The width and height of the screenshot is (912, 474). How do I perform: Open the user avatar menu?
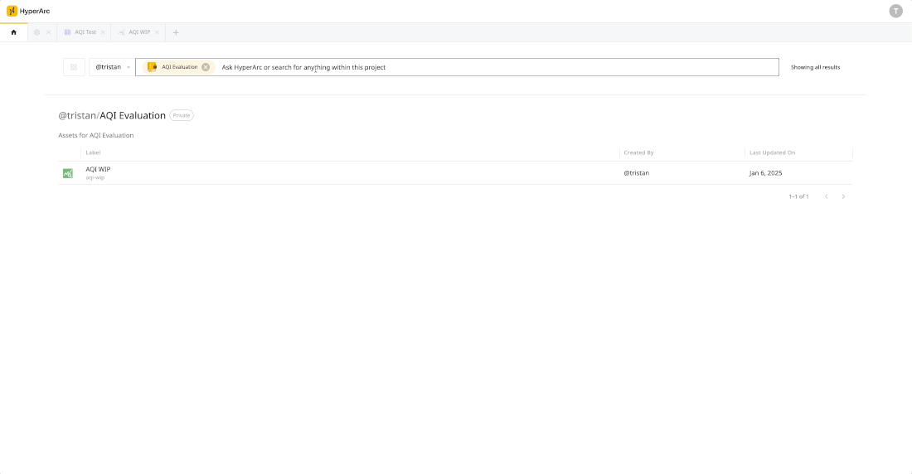coord(895,11)
